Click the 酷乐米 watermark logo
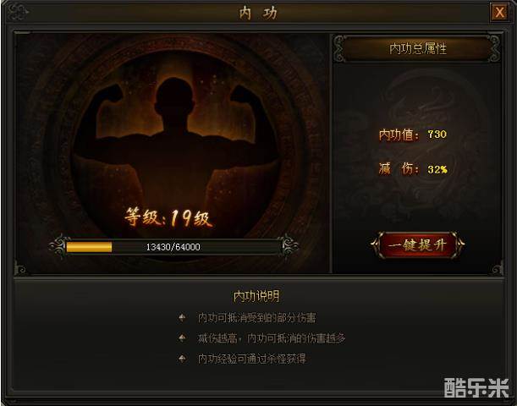517x406 pixels. 476,387
